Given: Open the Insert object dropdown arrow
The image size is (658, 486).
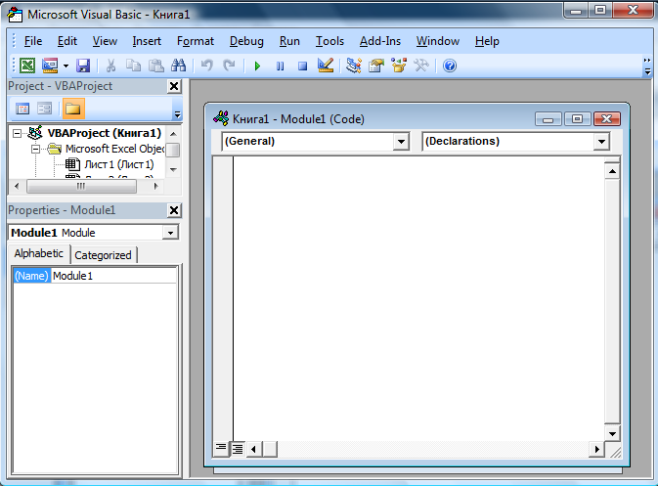Looking at the screenshot, I should [66, 66].
